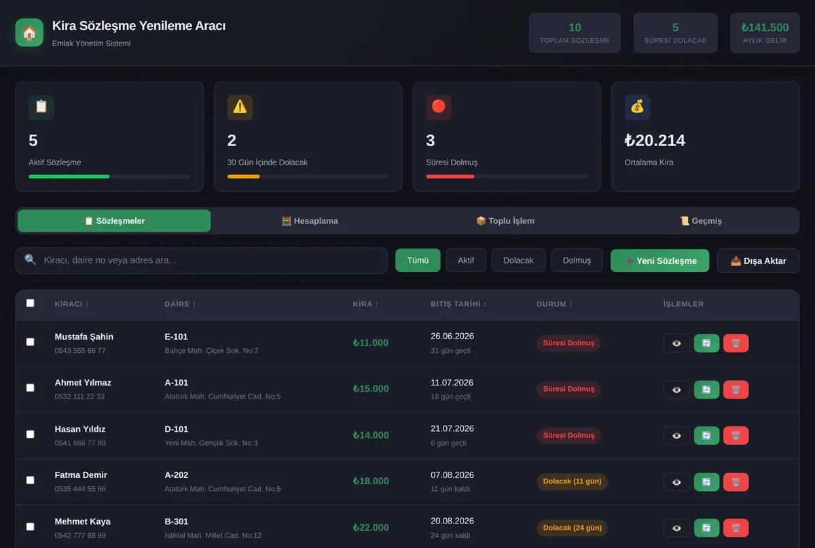Screen dimensions: 815x548
Task: Renew Mehmet Kaya's contract
Action: [706, 528]
